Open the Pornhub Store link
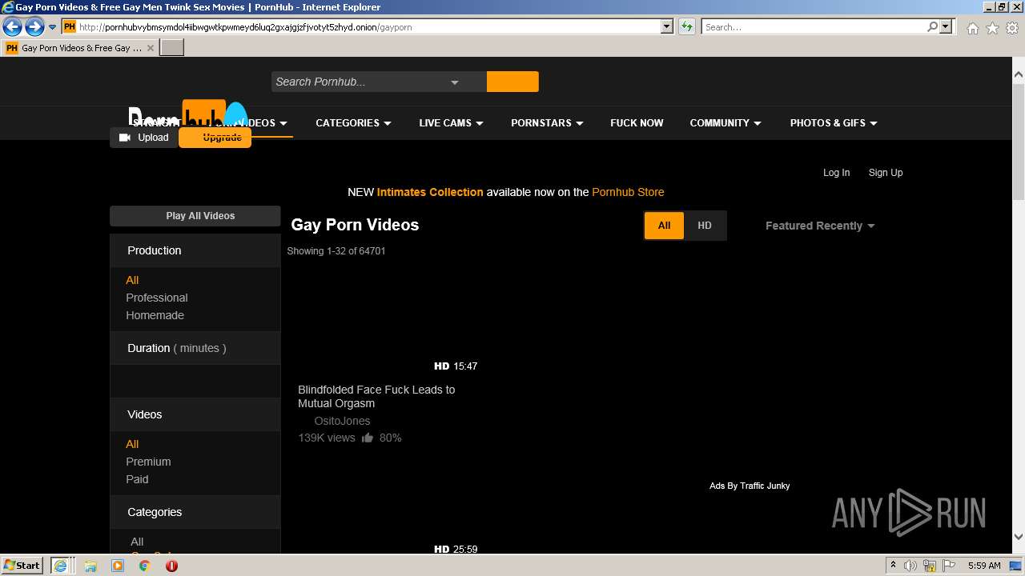This screenshot has width=1025, height=576. pos(628,192)
